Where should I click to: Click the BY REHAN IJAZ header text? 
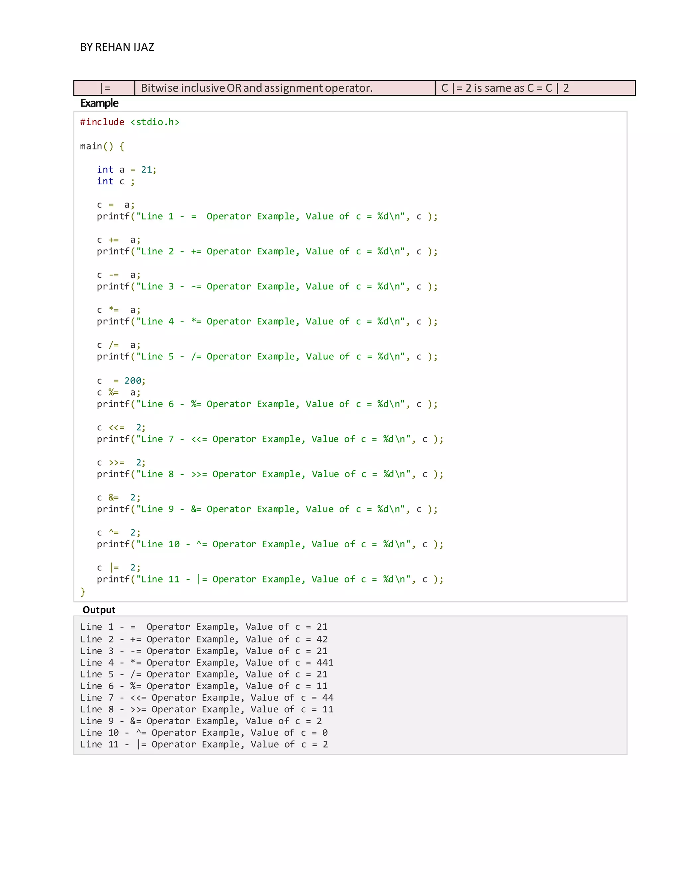117,47
